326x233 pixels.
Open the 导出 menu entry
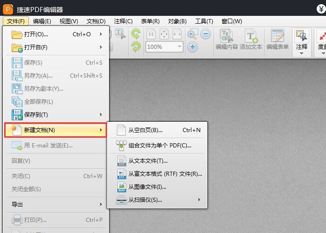[x=56, y=205]
